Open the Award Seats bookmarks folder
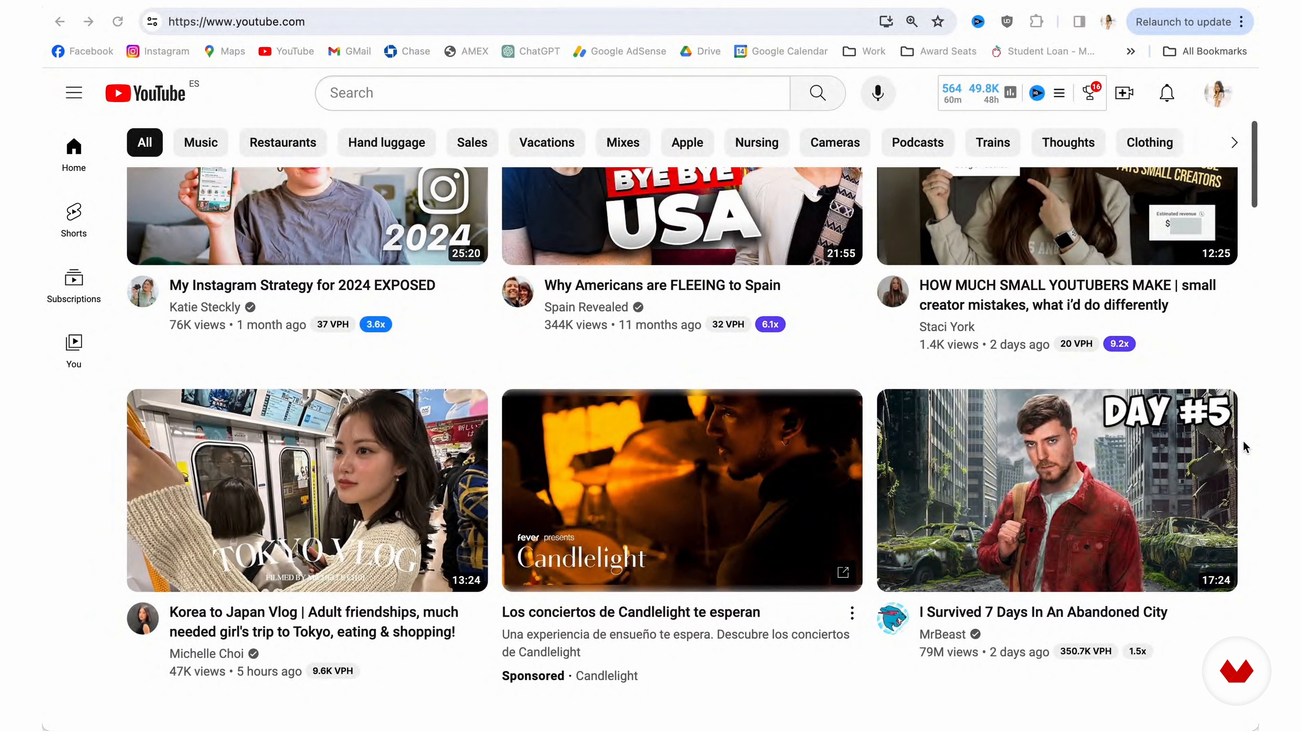 coord(938,51)
